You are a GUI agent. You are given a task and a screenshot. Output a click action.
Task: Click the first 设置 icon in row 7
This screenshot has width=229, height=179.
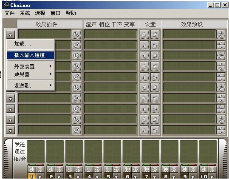pos(144,98)
